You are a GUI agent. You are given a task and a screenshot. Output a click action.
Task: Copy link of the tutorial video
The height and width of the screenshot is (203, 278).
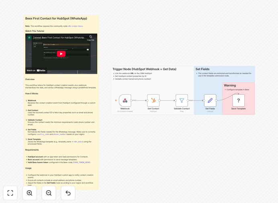coord(91,38)
